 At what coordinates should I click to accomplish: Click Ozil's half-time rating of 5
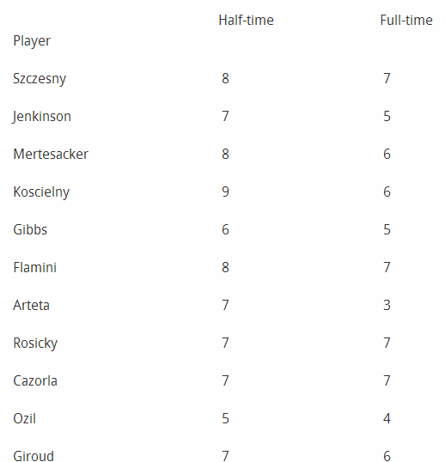point(225,418)
